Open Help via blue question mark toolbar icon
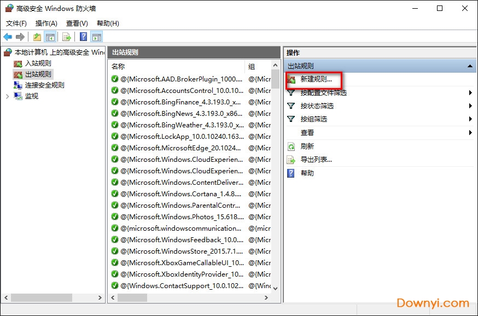478x316 pixels. [x=83, y=37]
